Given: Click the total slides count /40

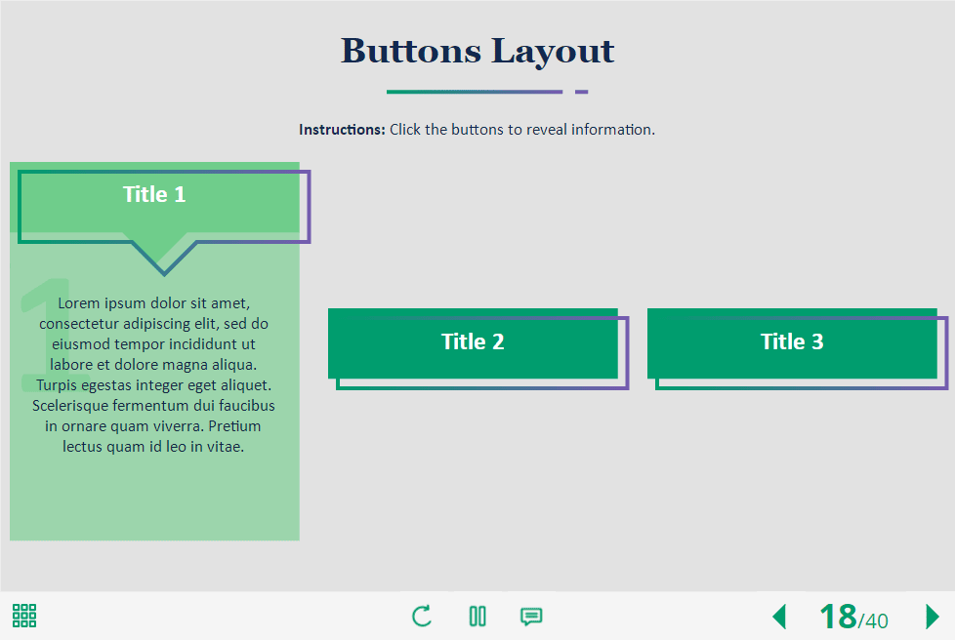Looking at the screenshot, I should [x=874, y=620].
